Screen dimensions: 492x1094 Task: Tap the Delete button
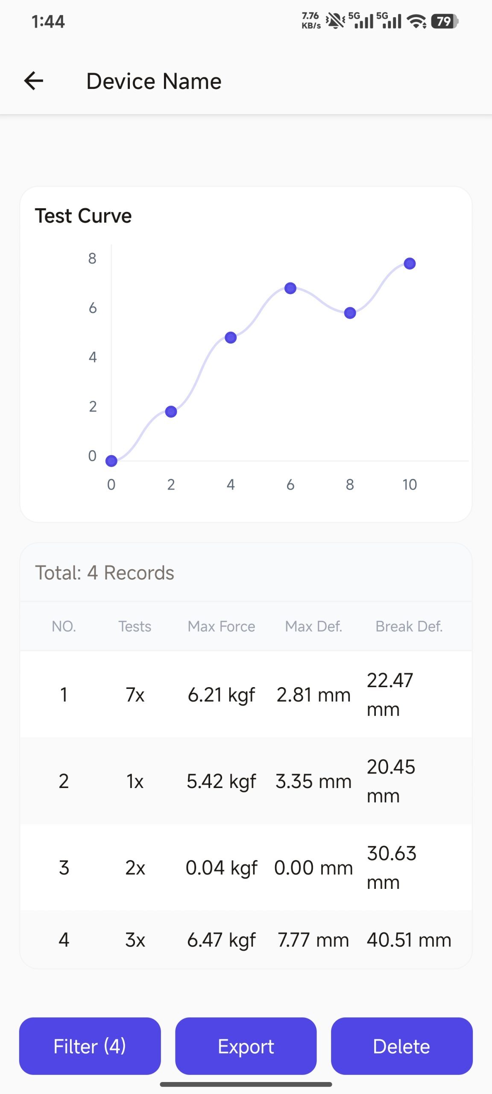(401, 1046)
